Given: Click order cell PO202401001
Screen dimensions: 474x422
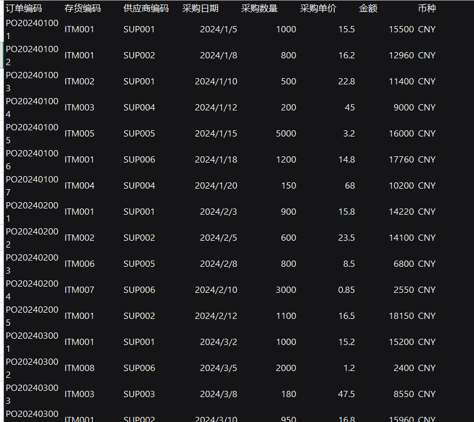Looking at the screenshot, I should pyautogui.click(x=32, y=29).
